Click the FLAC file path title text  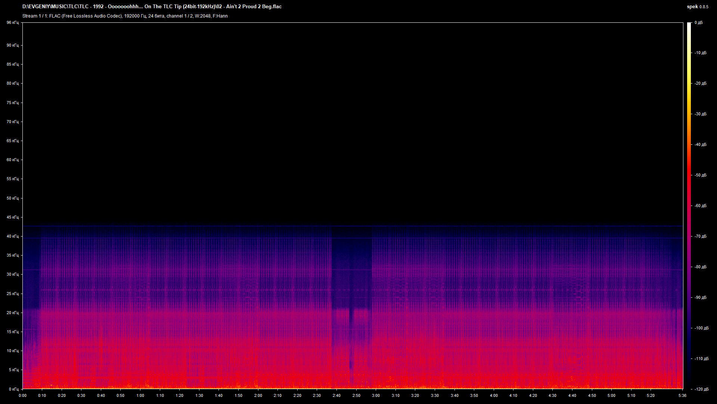pyautogui.click(x=152, y=7)
